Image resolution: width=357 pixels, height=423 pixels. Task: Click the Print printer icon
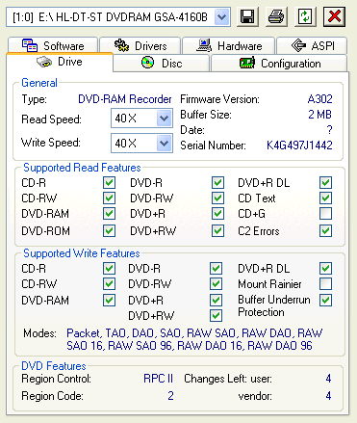(276, 16)
